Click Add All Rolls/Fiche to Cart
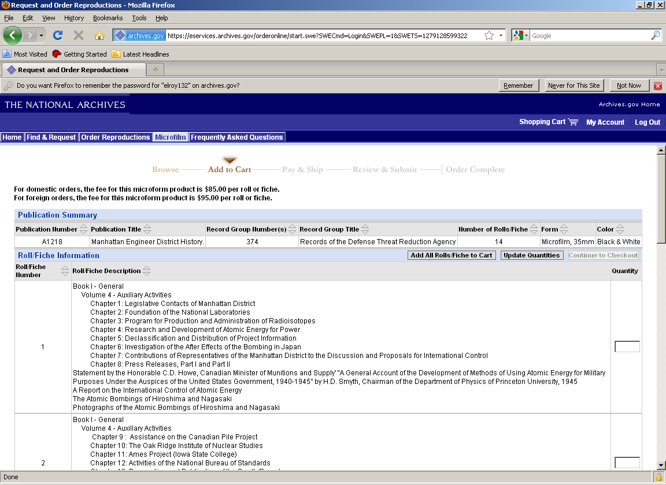The width and height of the screenshot is (666, 485). 452,255
